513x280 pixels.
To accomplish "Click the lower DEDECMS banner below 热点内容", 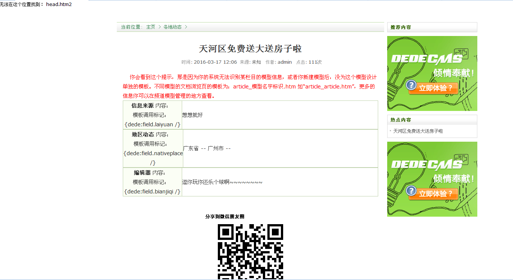I will tap(432, 179).
